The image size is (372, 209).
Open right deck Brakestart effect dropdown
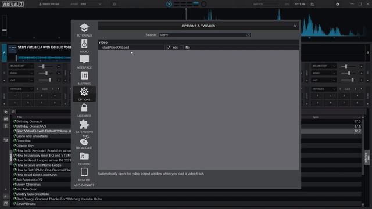[324, 66]
